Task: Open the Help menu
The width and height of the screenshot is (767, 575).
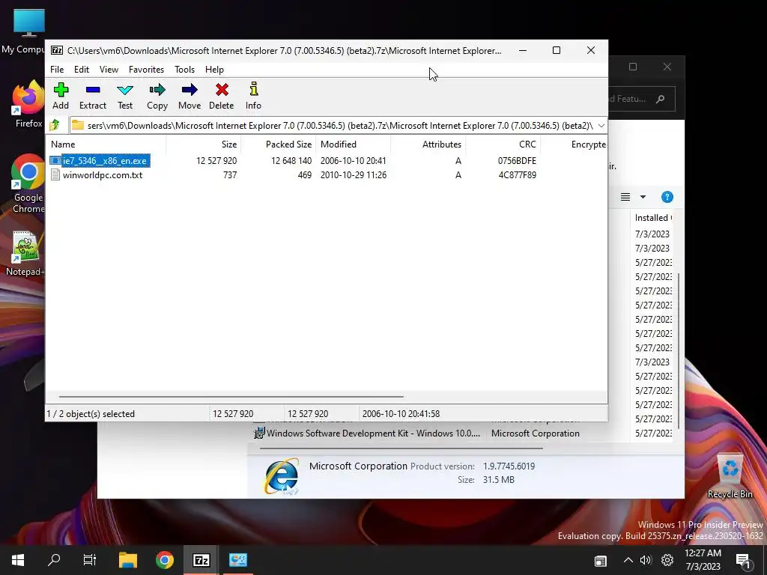Action: [x=214, y=70]
